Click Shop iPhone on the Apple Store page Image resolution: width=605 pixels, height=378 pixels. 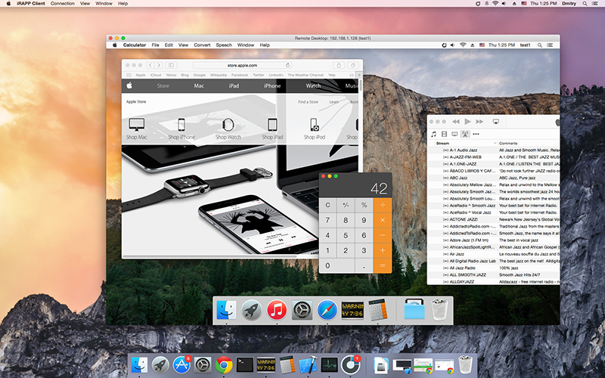[x=181, y=129]
